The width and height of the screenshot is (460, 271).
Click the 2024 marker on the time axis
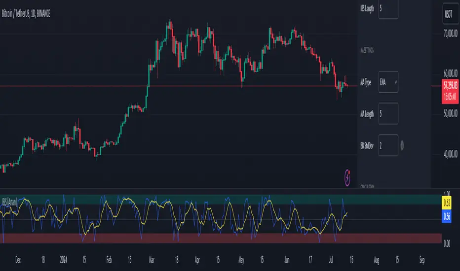point(63,260)
